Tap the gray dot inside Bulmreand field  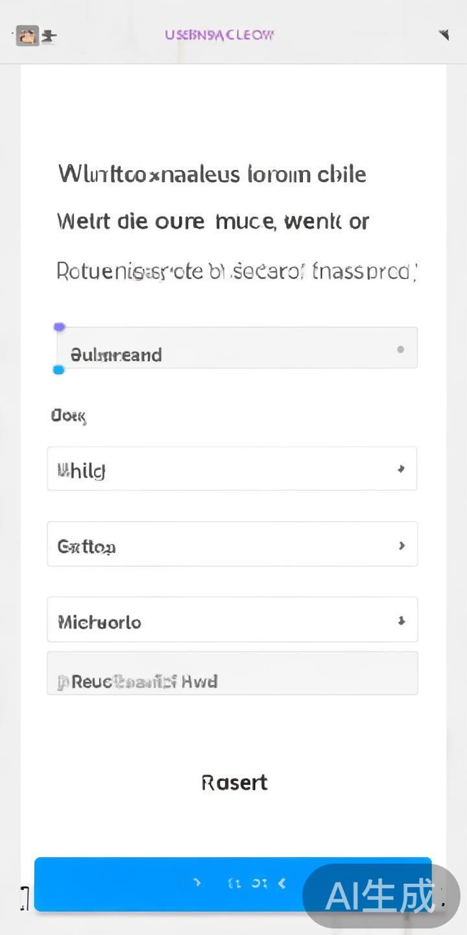tap(400, 349)
